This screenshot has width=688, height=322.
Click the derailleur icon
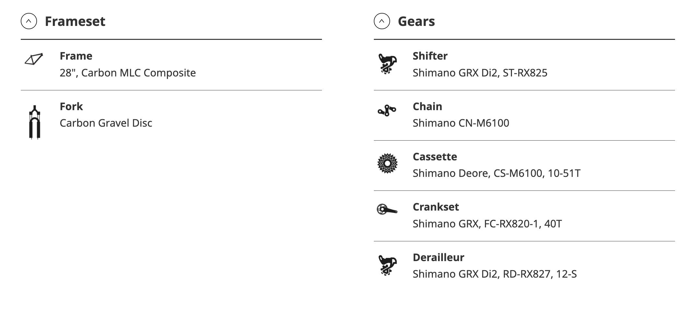387,265
